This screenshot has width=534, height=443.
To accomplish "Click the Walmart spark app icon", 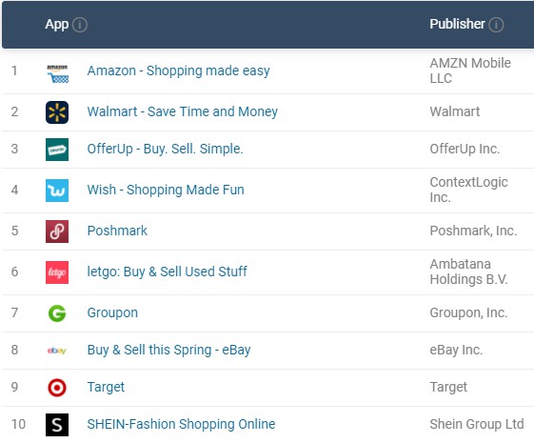I will click(x=57, y=112).
